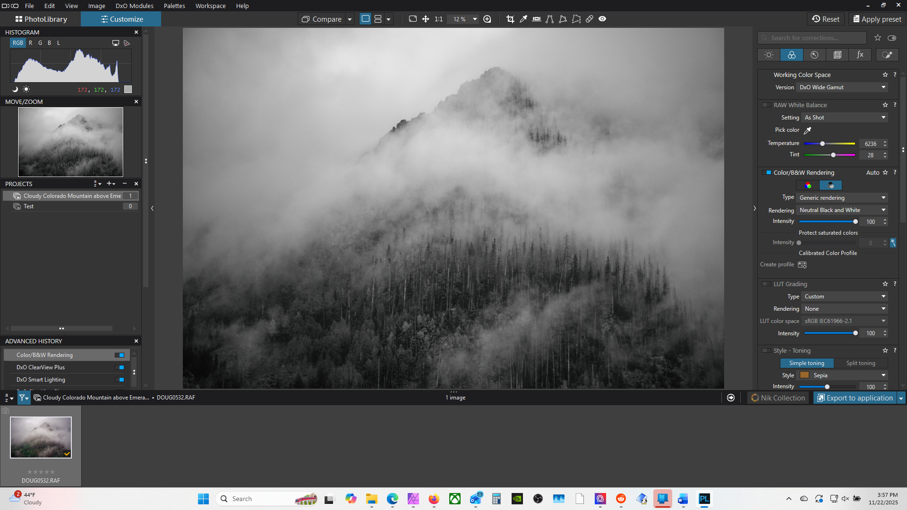
Task: Select the Crop tool
Action: 510,19
